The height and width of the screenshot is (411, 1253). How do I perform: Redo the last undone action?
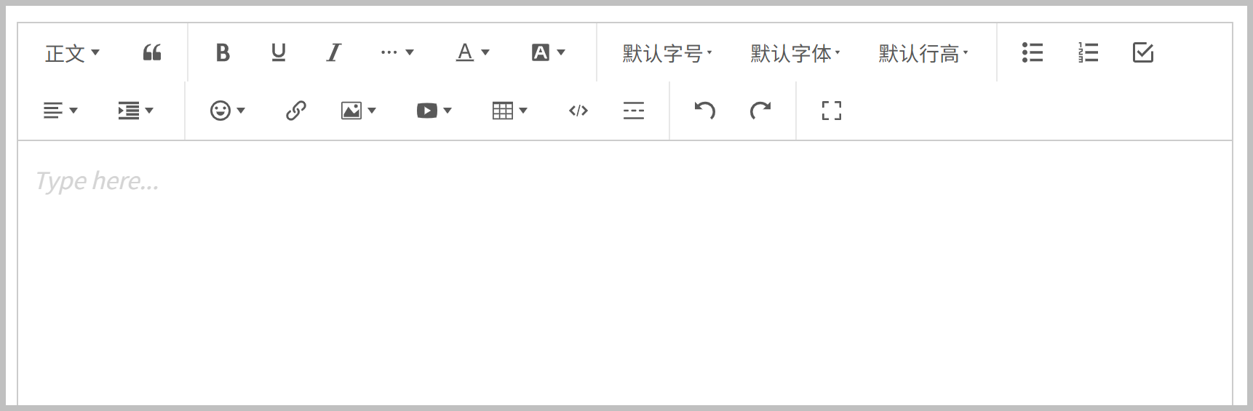(760, 111)
